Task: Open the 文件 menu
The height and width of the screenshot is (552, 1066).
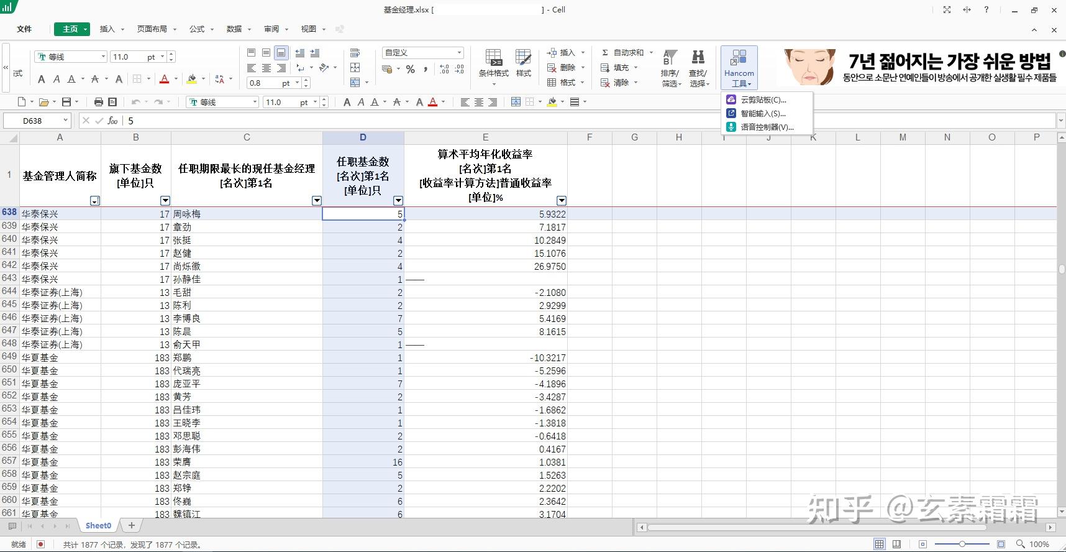Action: click(24, 29)
